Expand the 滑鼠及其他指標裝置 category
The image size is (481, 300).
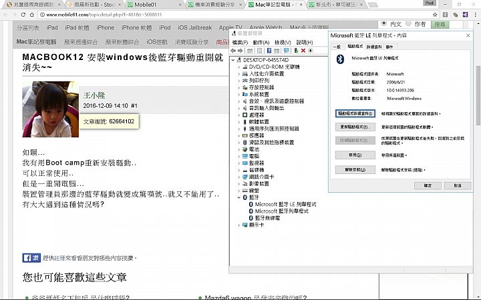coord(238,143)
